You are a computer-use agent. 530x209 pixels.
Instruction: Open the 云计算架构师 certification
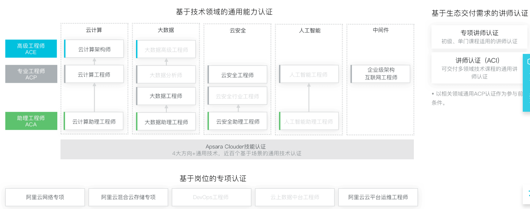(x=94, y=49)
